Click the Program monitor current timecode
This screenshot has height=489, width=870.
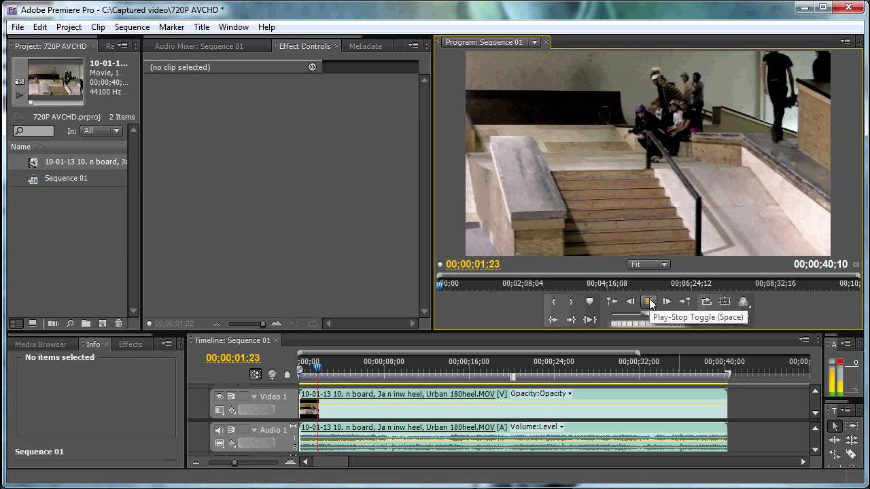[472, 264]
